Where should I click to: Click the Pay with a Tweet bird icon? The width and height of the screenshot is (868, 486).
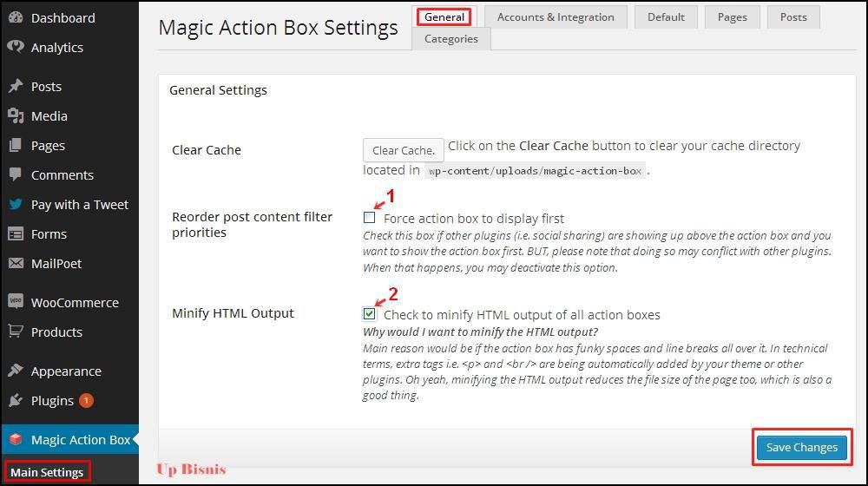[x=16, y=204]
